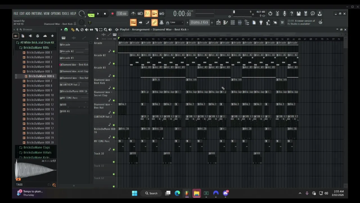The width and height of the screenshot is (360, 203).
Task: Click the tempo 130.000 field
Action: pos(121,14)
